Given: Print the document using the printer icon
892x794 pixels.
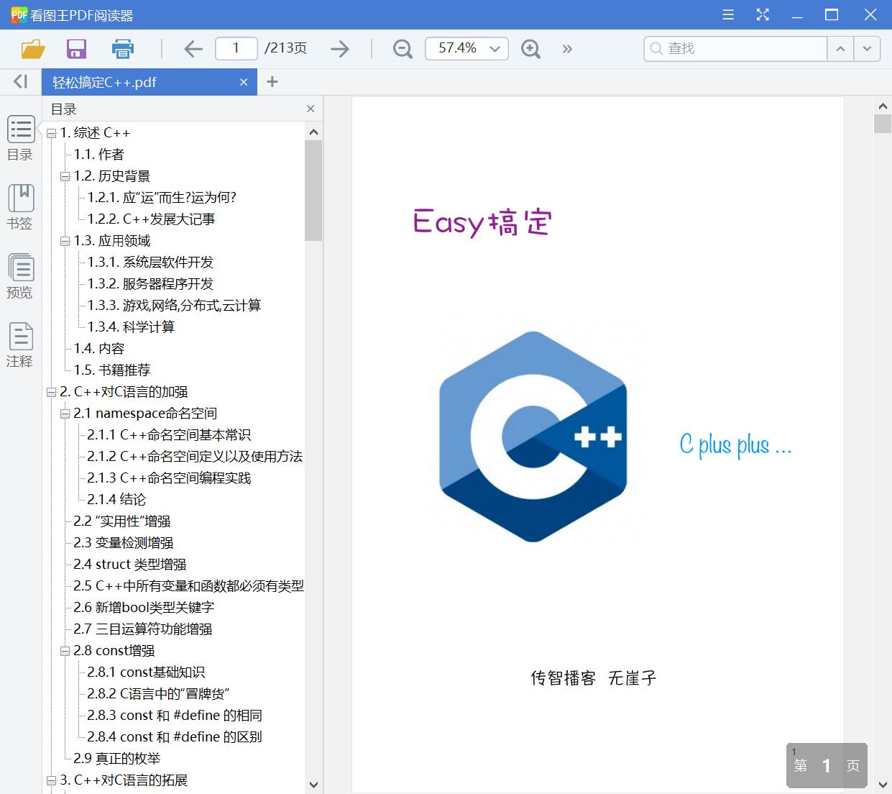Looking at the screenshot, I should coord(122,48).
